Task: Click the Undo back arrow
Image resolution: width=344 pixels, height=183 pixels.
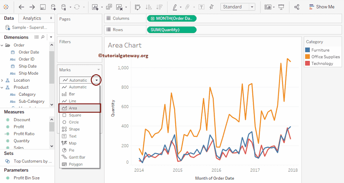Action: (x=21, y=7)
